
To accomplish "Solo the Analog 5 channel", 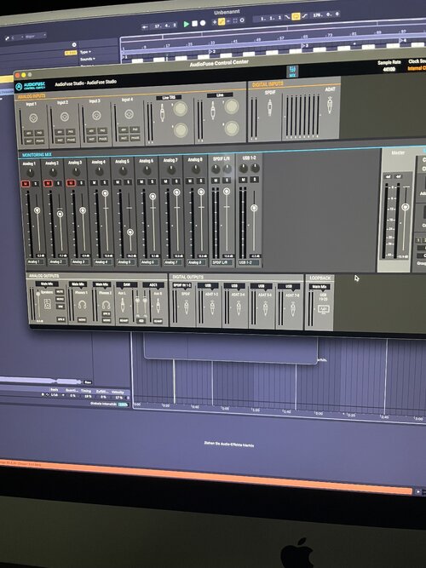I will click(x=128, y=182).
